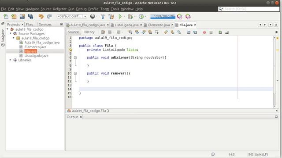Open the configuration dropdown showing default config
This screenshot has height=158, width=282.
(x=72, y=16)
